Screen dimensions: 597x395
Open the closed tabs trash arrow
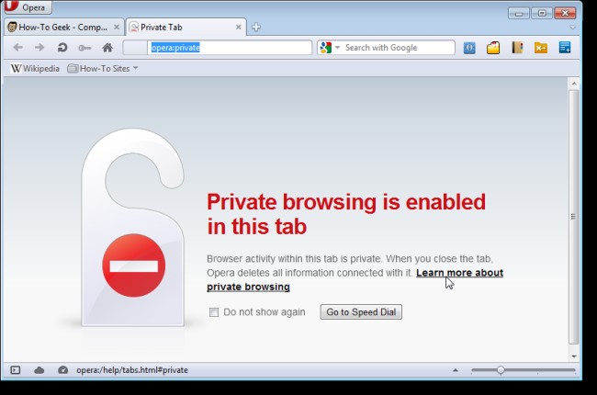[x=572, y=28]
